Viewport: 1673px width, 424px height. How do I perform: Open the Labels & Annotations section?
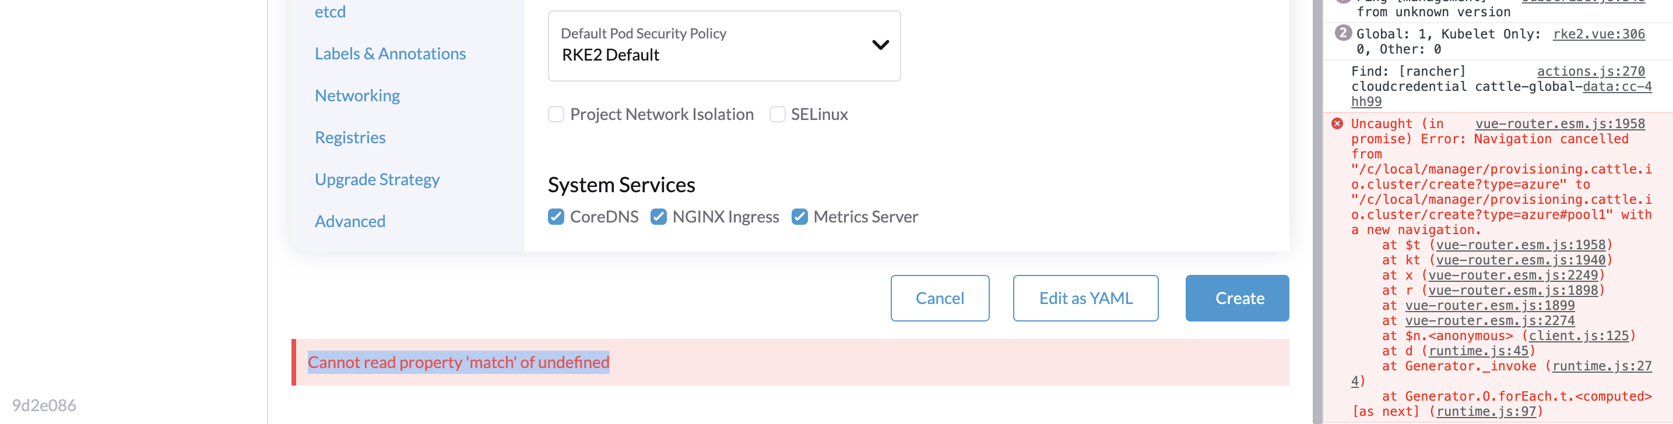click(x=391, y=53)
